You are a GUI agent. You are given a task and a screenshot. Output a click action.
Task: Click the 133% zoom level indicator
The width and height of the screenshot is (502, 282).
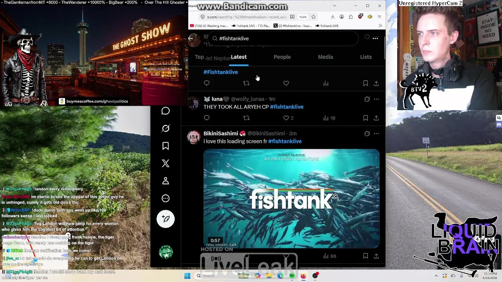point(303,17)
